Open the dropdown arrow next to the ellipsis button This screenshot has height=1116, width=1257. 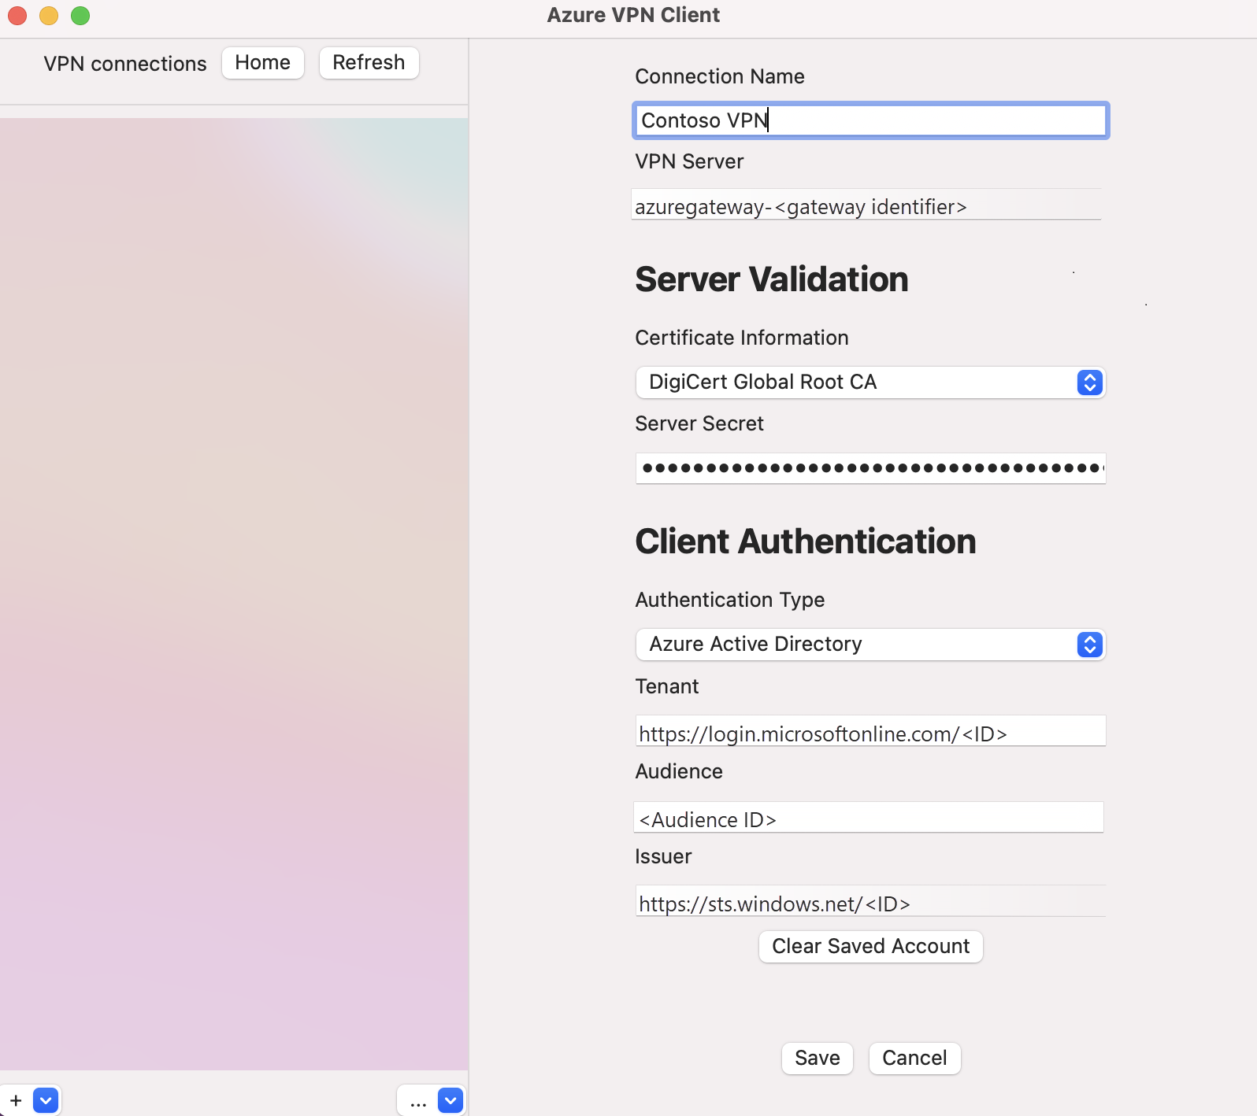point(450,1100)
